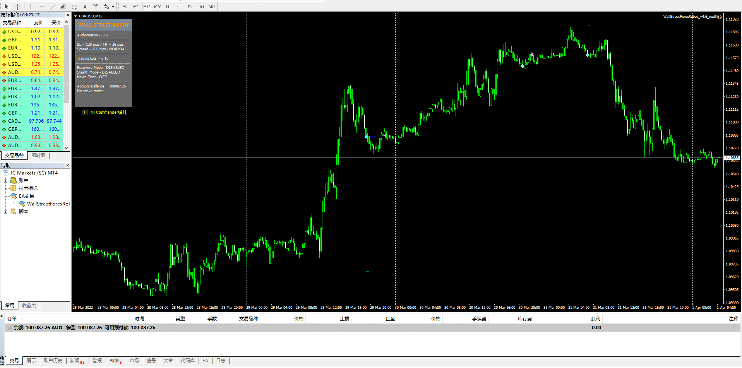Choose the trendline drawing tool
The height and width of the screenshot is (368, 742).
click(52, 7)
